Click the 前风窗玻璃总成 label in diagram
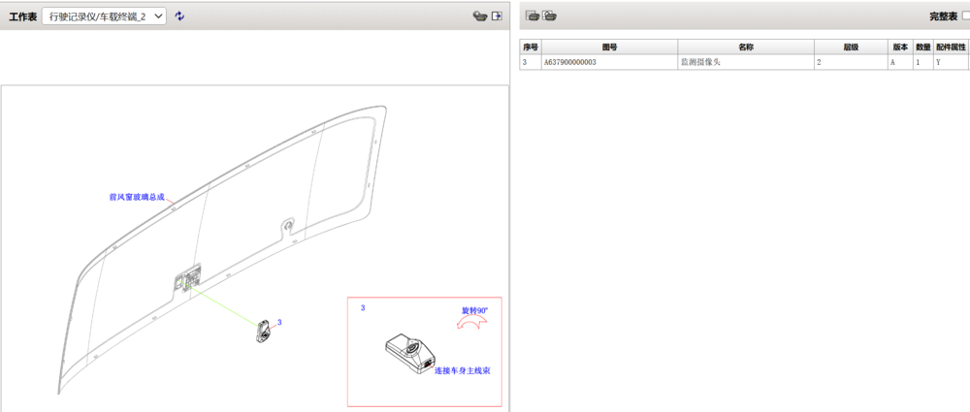The width and height of the screenshot is (970, 412). [137, 198]
